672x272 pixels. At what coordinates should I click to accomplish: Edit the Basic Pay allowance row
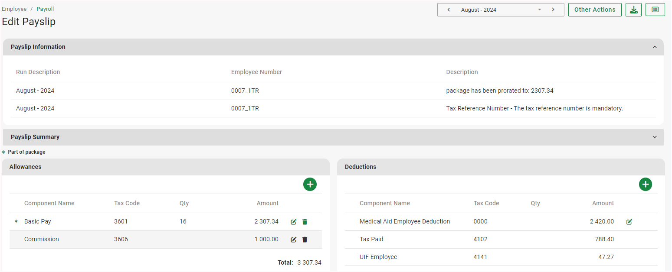[x=294, y=222]
